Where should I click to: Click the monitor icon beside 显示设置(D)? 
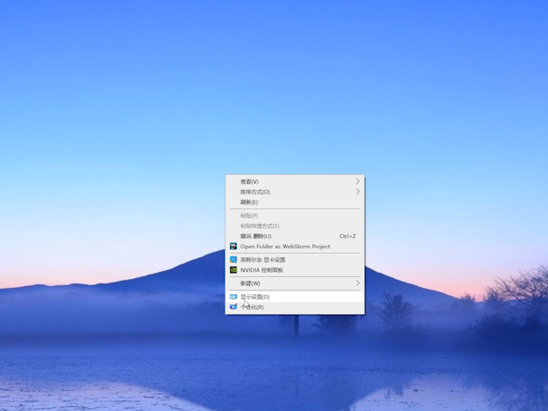click(233, 297)
